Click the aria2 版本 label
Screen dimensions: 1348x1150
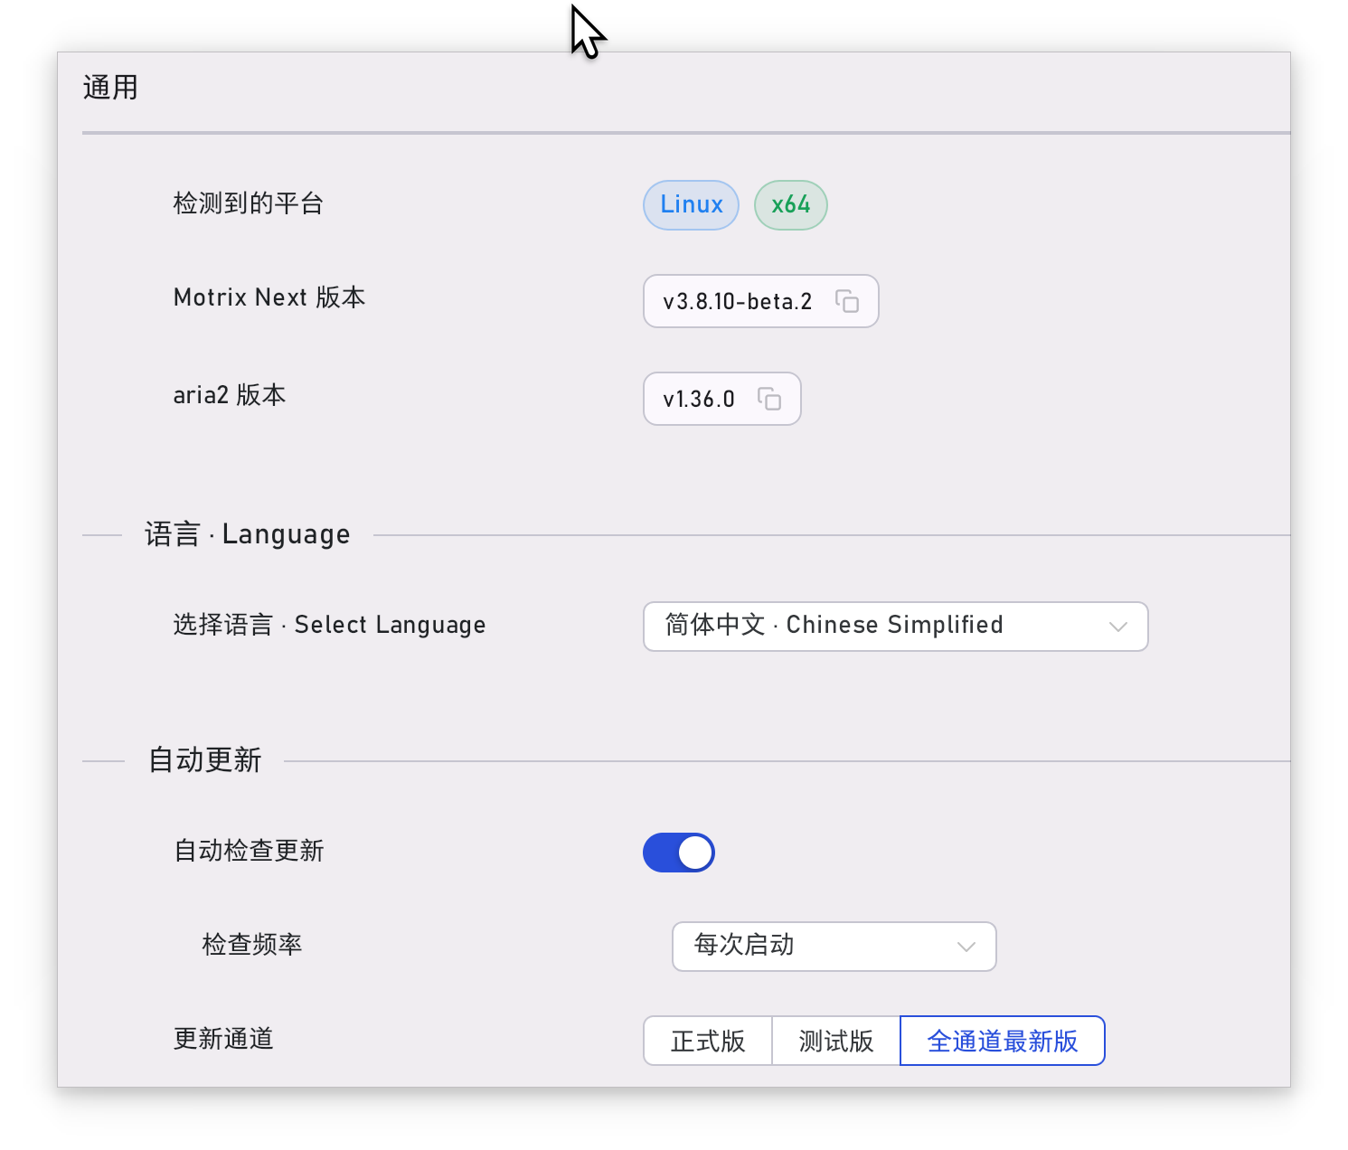pyautogui.click(x=230, y=395)
